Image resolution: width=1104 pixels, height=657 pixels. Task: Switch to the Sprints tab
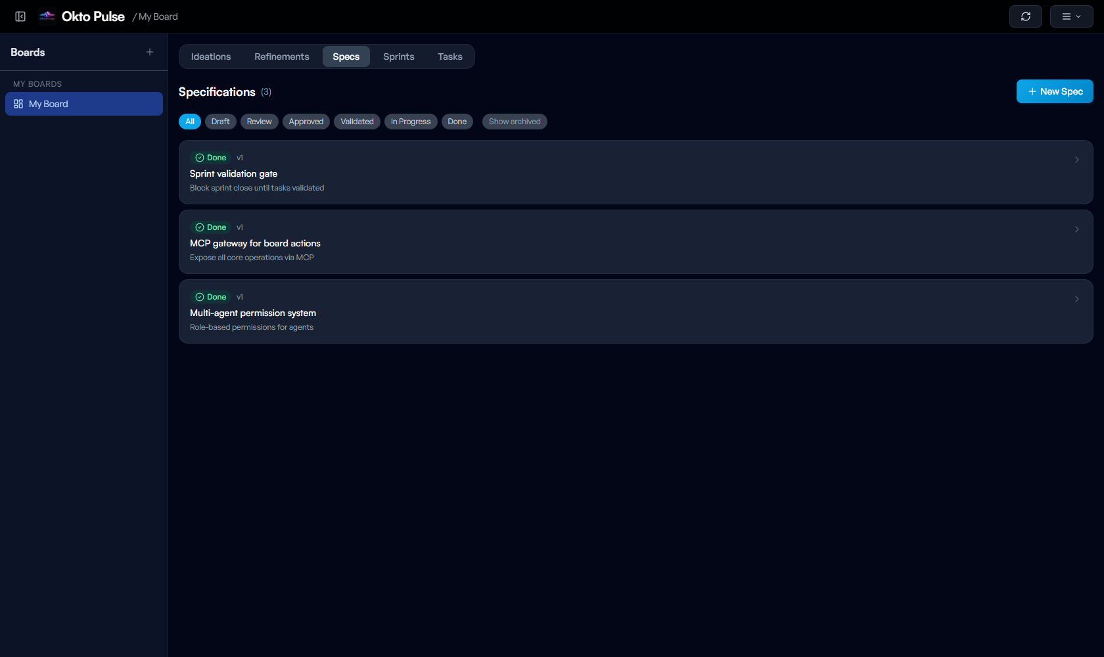pos(398,57)
